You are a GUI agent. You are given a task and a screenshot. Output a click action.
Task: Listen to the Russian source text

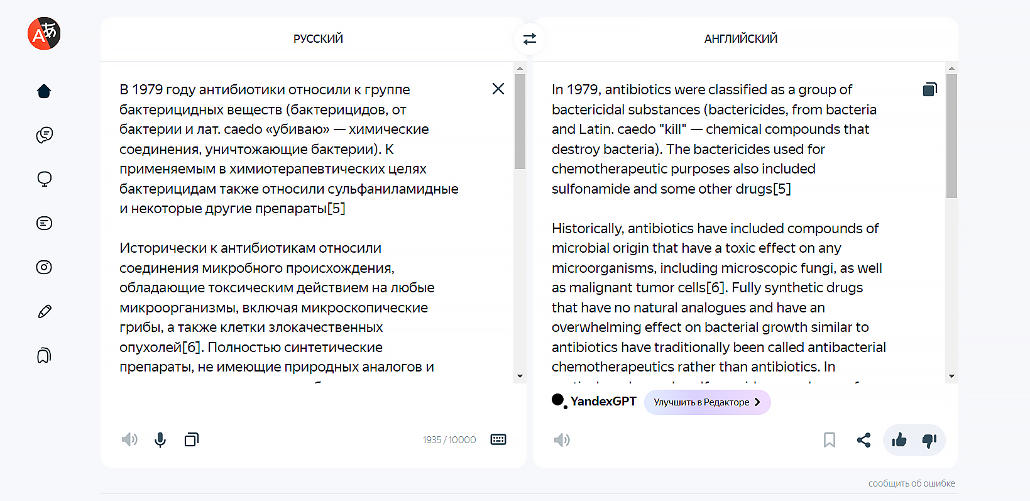(129, 439)
